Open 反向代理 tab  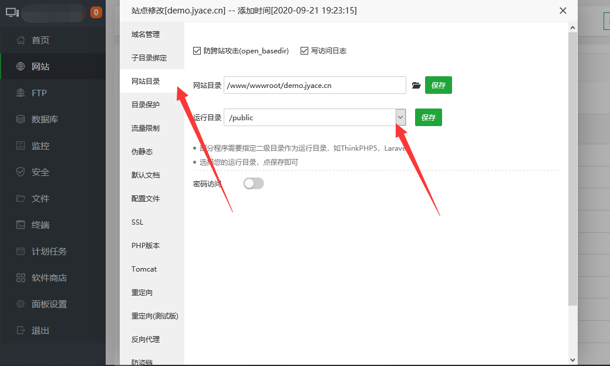point(152,339)
